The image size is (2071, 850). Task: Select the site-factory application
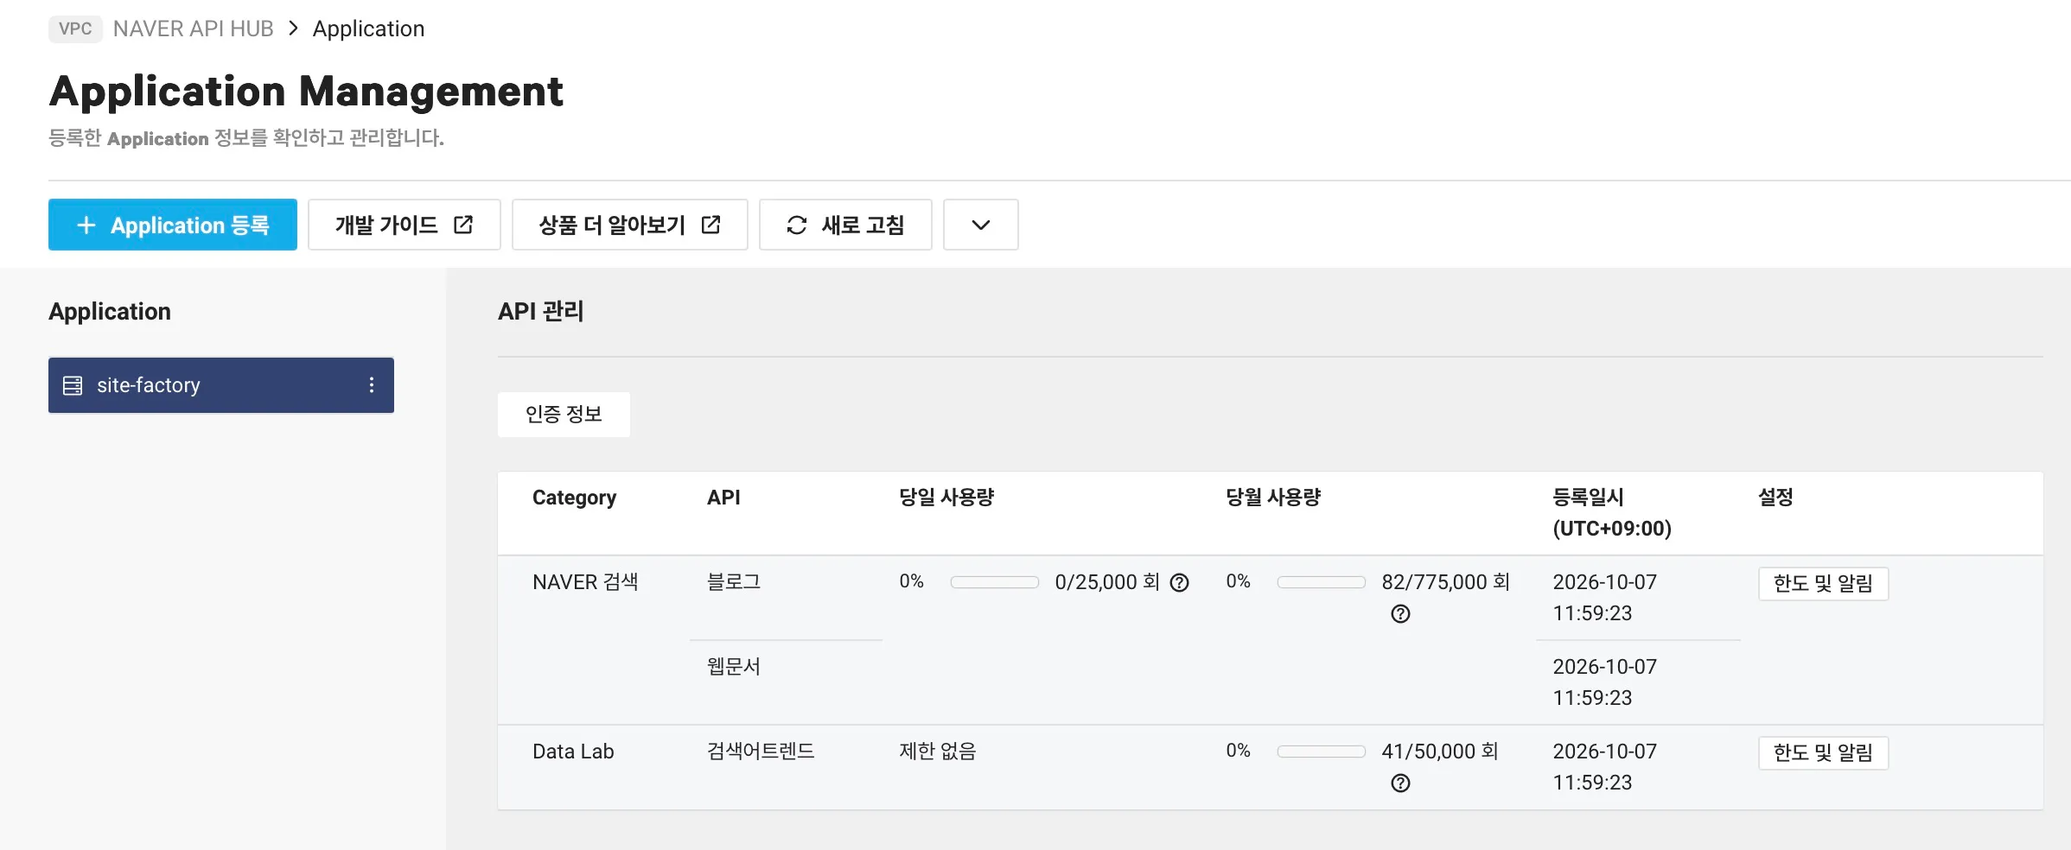click(221, 385)
